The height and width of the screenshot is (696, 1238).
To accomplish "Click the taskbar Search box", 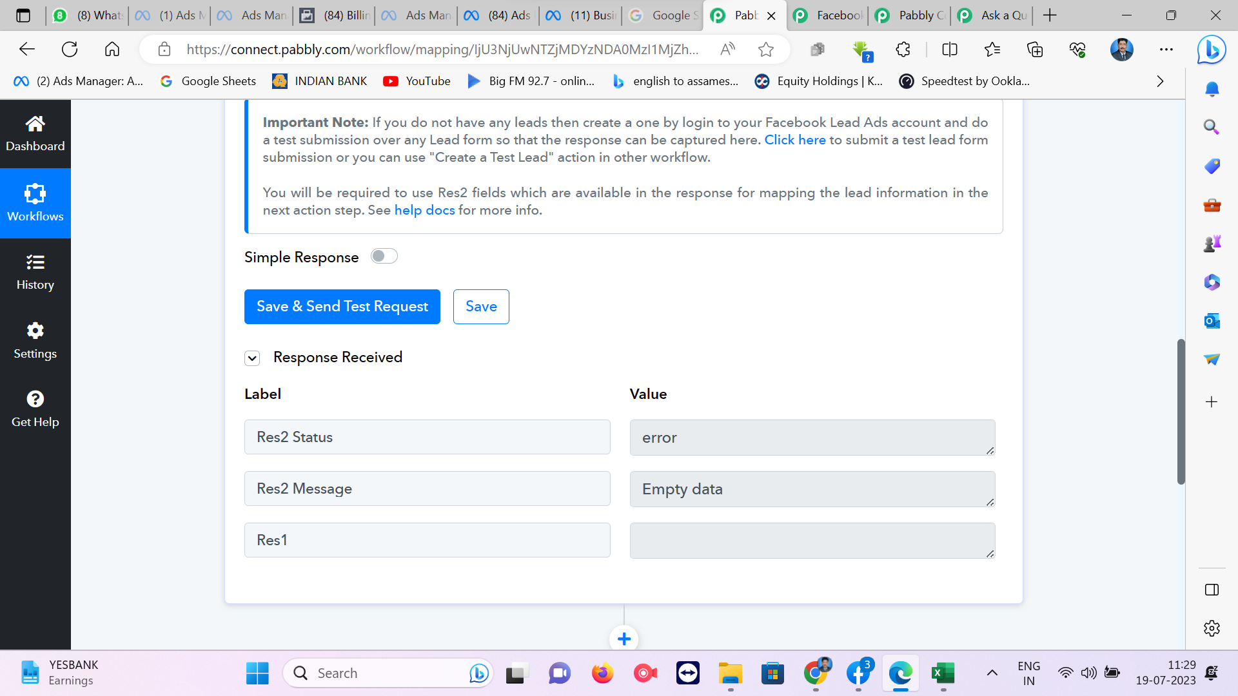I will (x=388, y=673).
